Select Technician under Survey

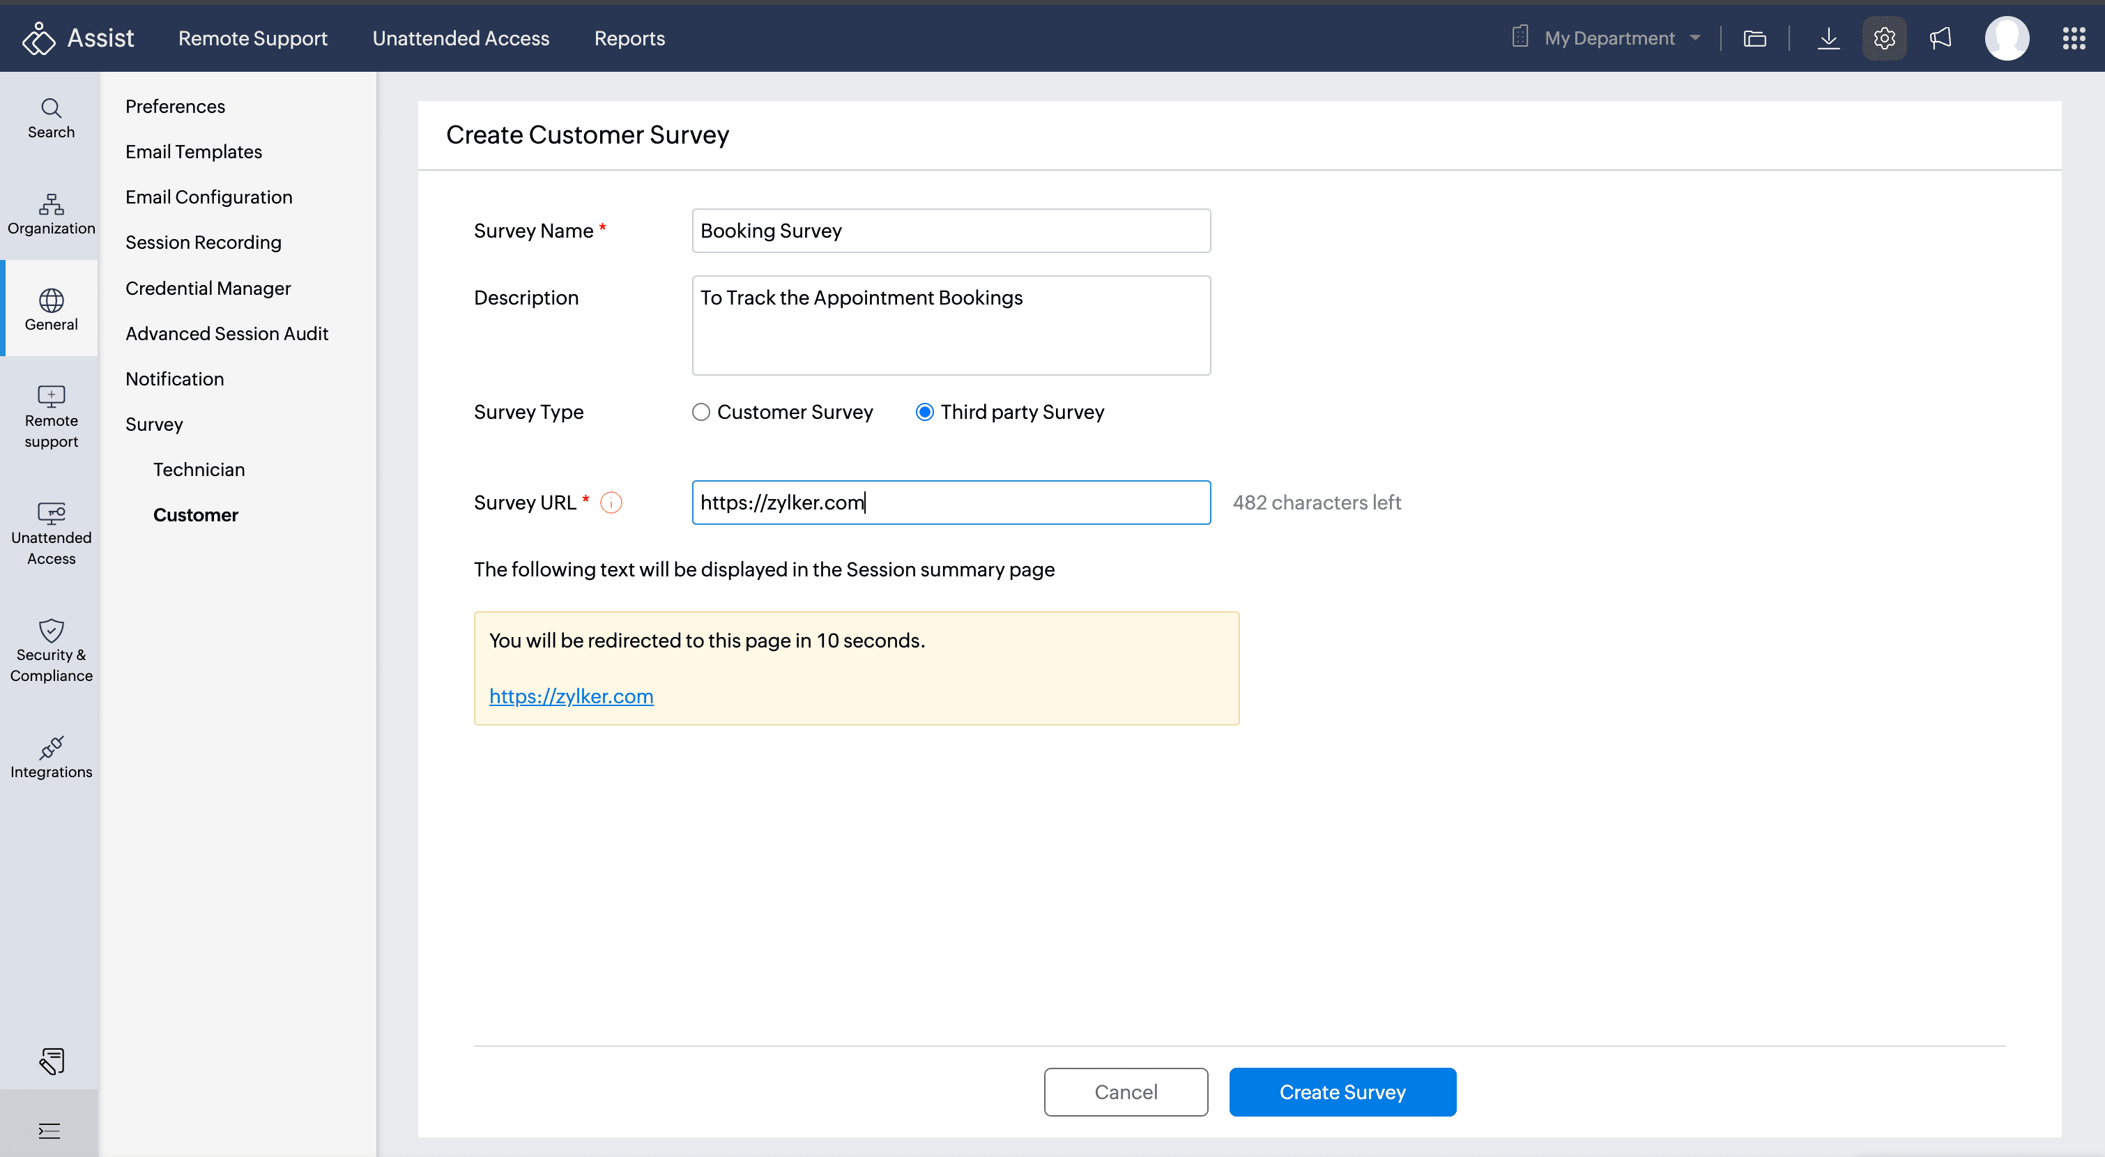(x=199, y=469)
